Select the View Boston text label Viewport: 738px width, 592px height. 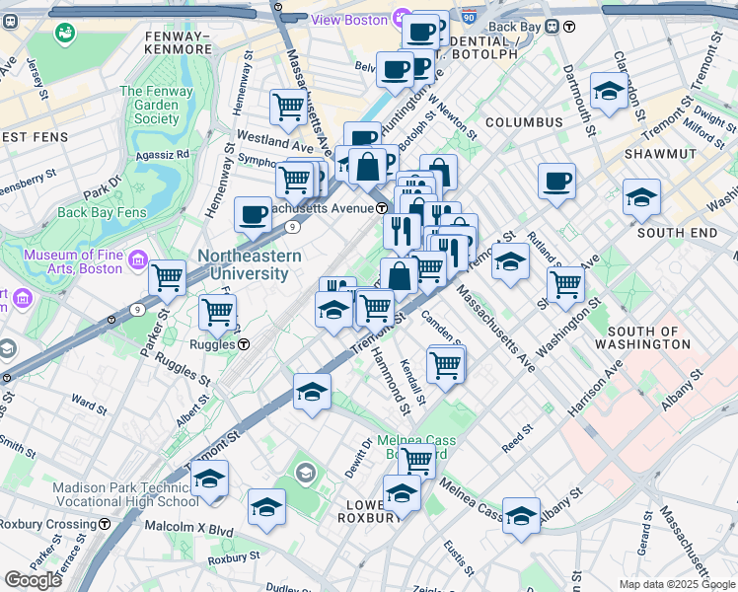[x=348, y=20]
